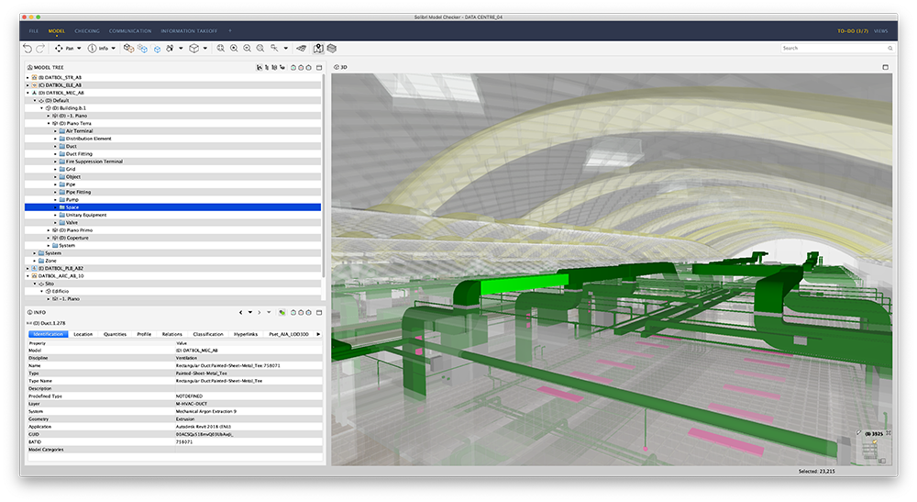Image resolution: width=917 pixels, height=502 pixels.
Task: Open the Quantities info tab
Action: point(115,334)
